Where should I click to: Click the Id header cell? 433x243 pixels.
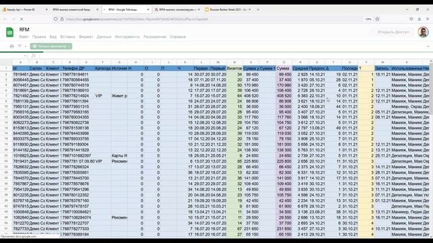pos(20,68)
